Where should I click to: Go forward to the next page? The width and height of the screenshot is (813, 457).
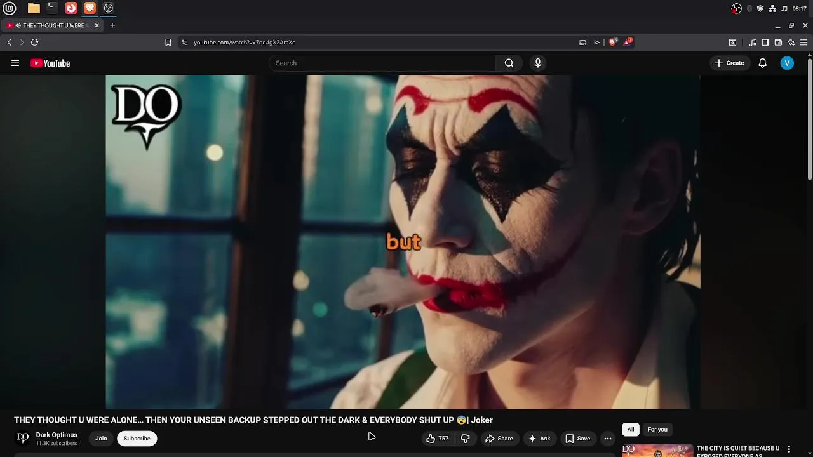pyautogui.click(x=22, y=43)
